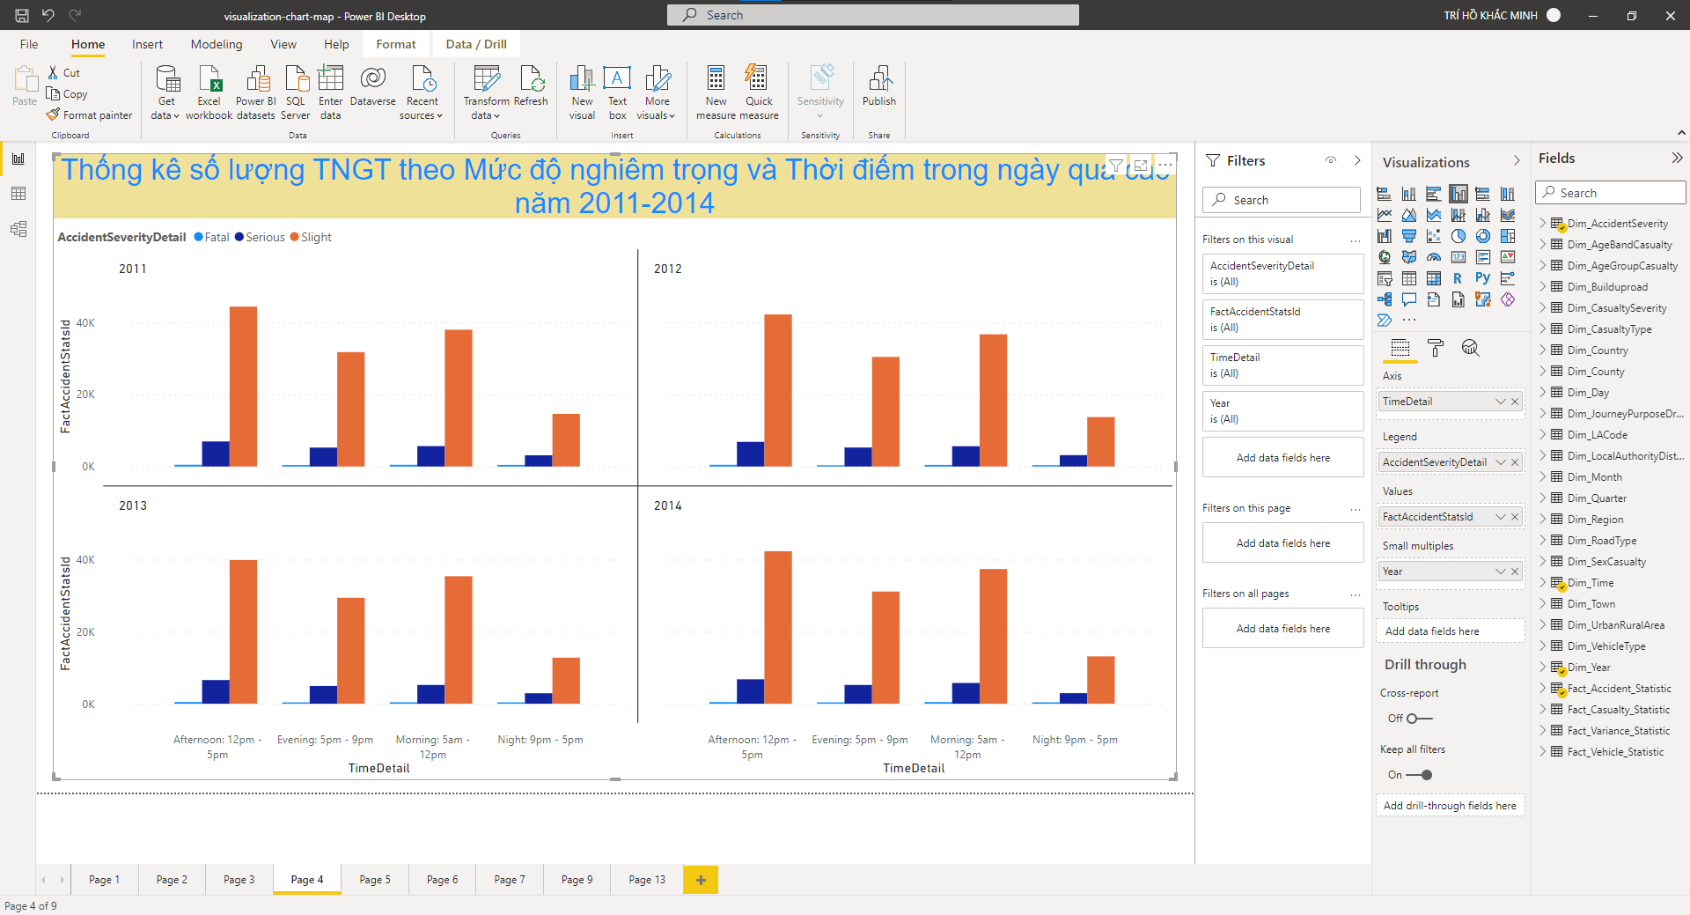This screenshot has width=1690, height=915.
Task: Go to Page 13 tab
Action: (647, 880)
